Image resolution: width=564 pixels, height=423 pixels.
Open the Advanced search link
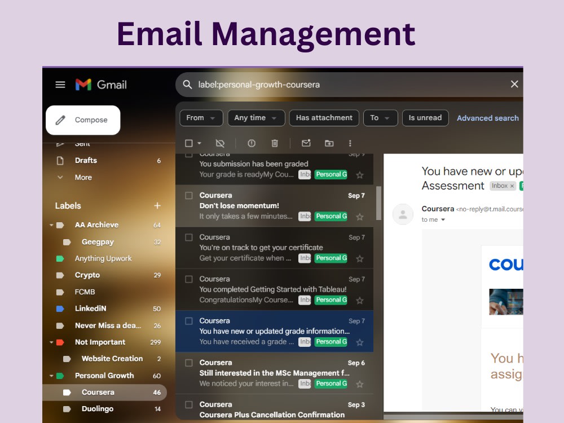pos(488,118)
